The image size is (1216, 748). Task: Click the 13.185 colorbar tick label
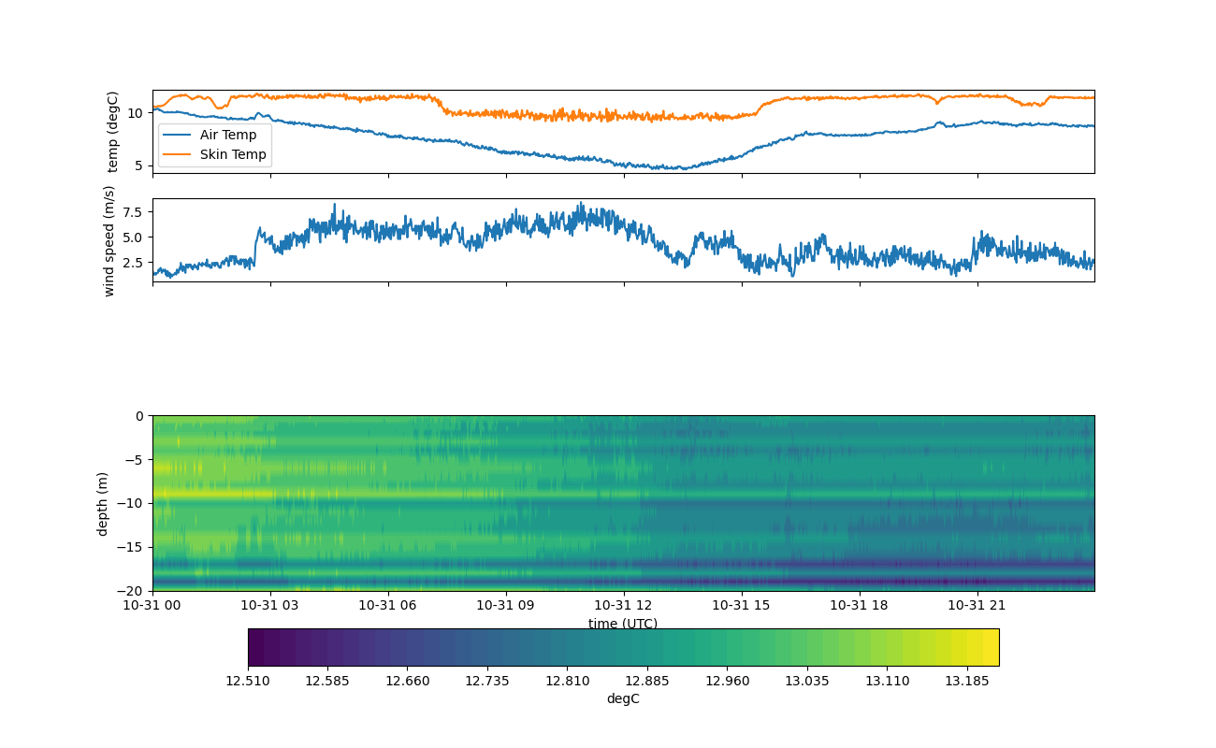[x=967, y=681]
